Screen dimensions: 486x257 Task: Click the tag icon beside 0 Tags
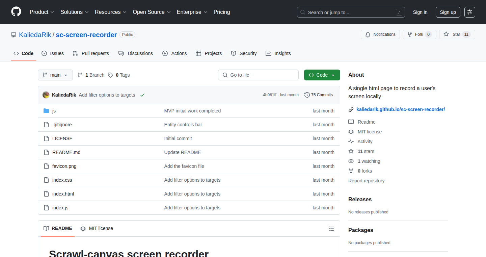tap(110, 75)
